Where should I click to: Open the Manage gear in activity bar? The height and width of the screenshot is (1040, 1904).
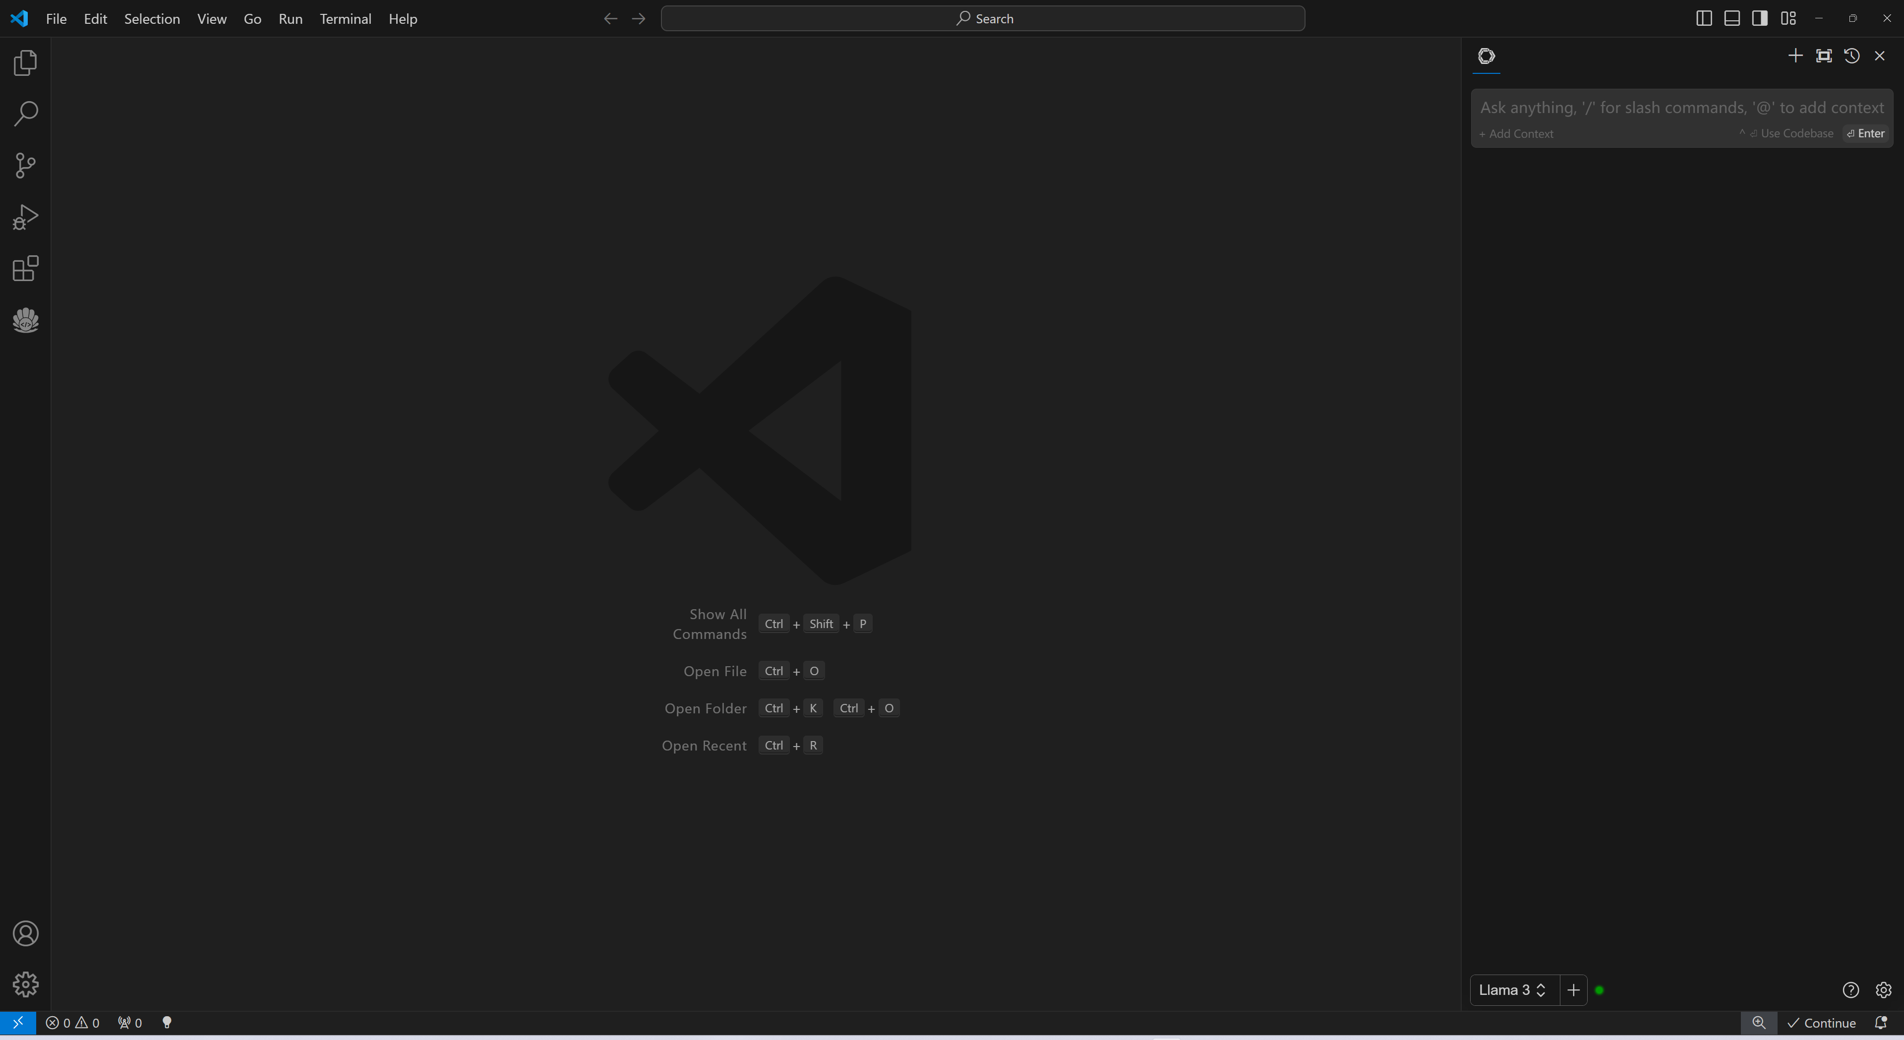click(25, 984)
